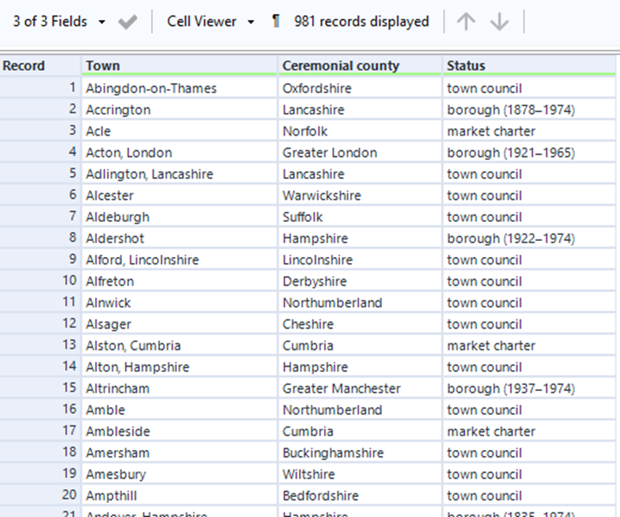Select the Buckinghamshire county cell

(333, 452)
